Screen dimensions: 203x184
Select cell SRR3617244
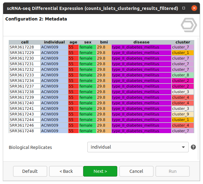[25, 120]
